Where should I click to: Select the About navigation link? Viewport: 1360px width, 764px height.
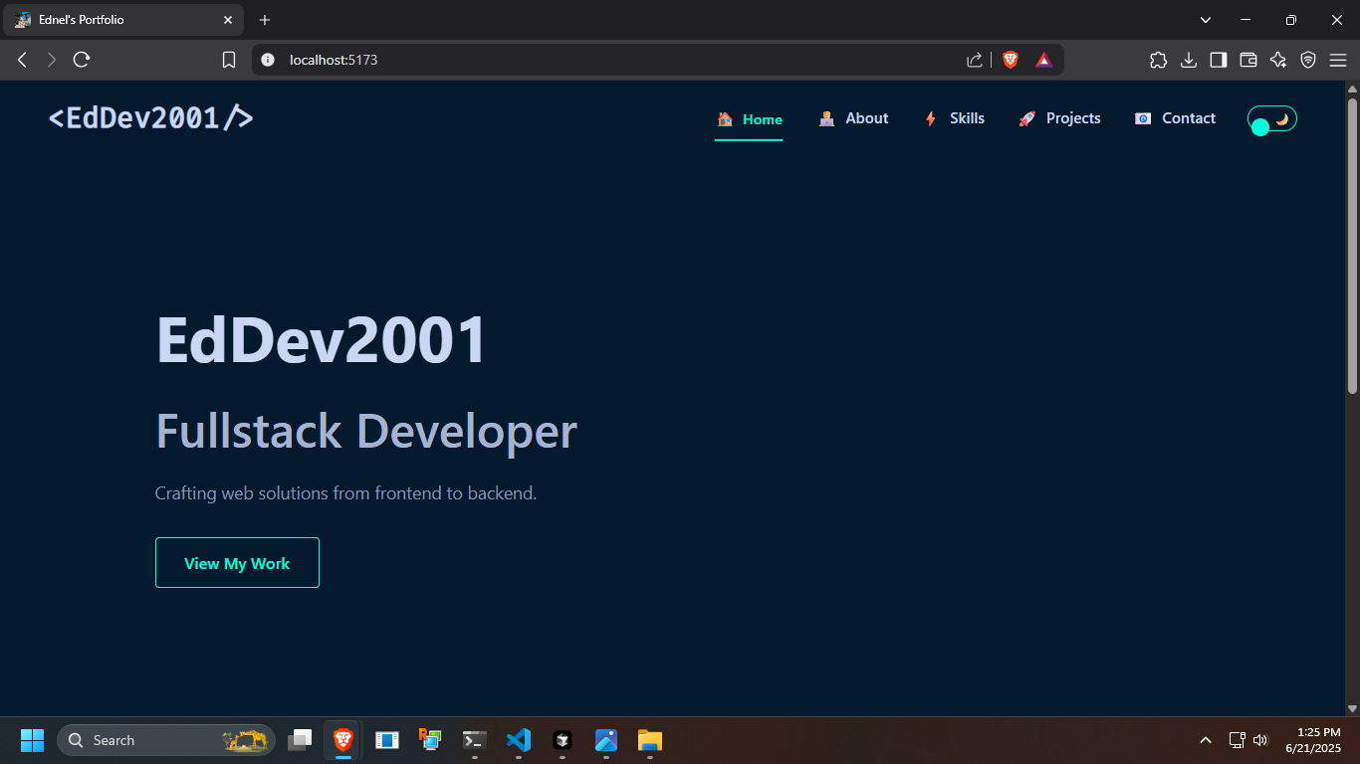pyautogui.click(x=865, y=118)
